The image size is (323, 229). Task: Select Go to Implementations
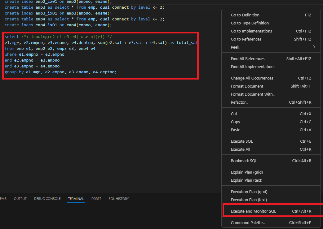[x=271, y=31]
